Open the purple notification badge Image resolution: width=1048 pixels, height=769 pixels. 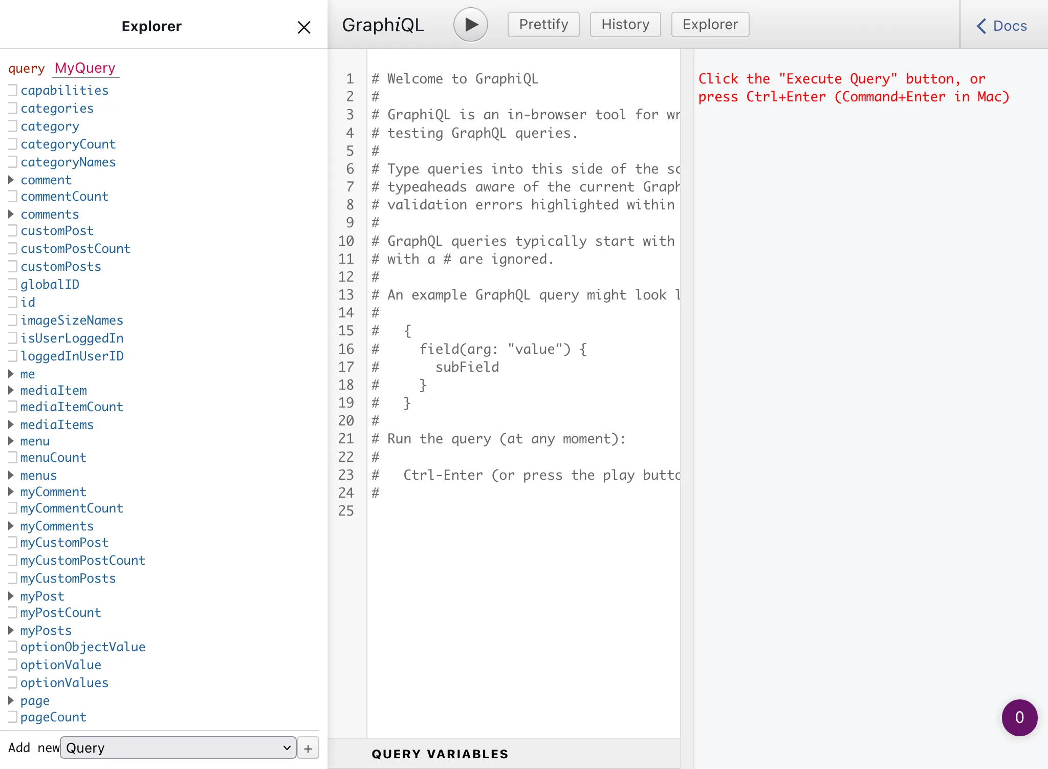[1019, 717]
